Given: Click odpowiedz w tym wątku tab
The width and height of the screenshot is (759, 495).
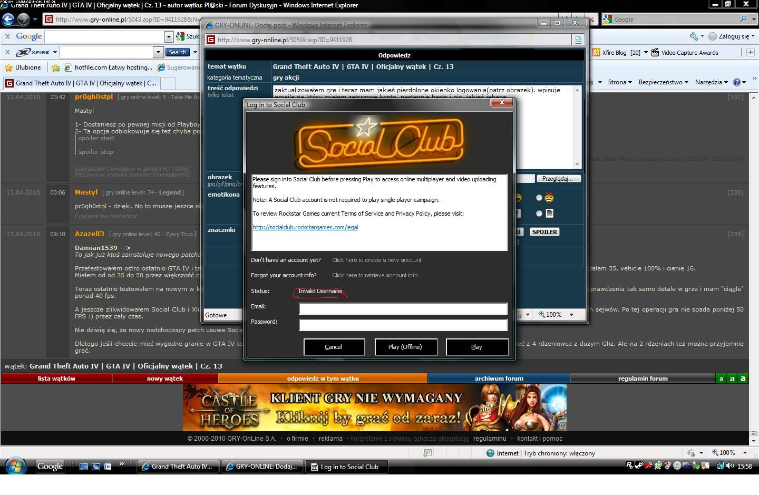Looking at the screenshot, I should [323, 378].
